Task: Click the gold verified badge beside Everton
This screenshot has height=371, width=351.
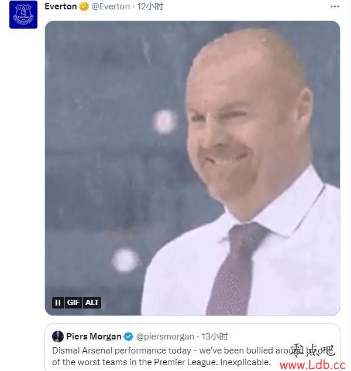Action: click(x=84, y=6)
